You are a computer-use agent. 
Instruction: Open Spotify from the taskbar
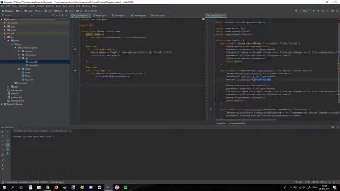coord(125,187)
